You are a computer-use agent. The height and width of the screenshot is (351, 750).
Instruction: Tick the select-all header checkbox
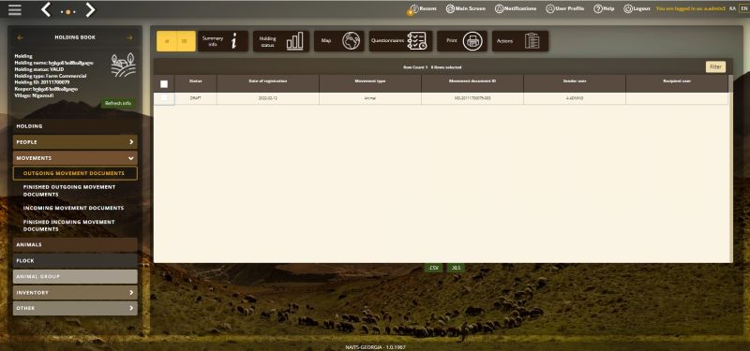pos(164,84)
